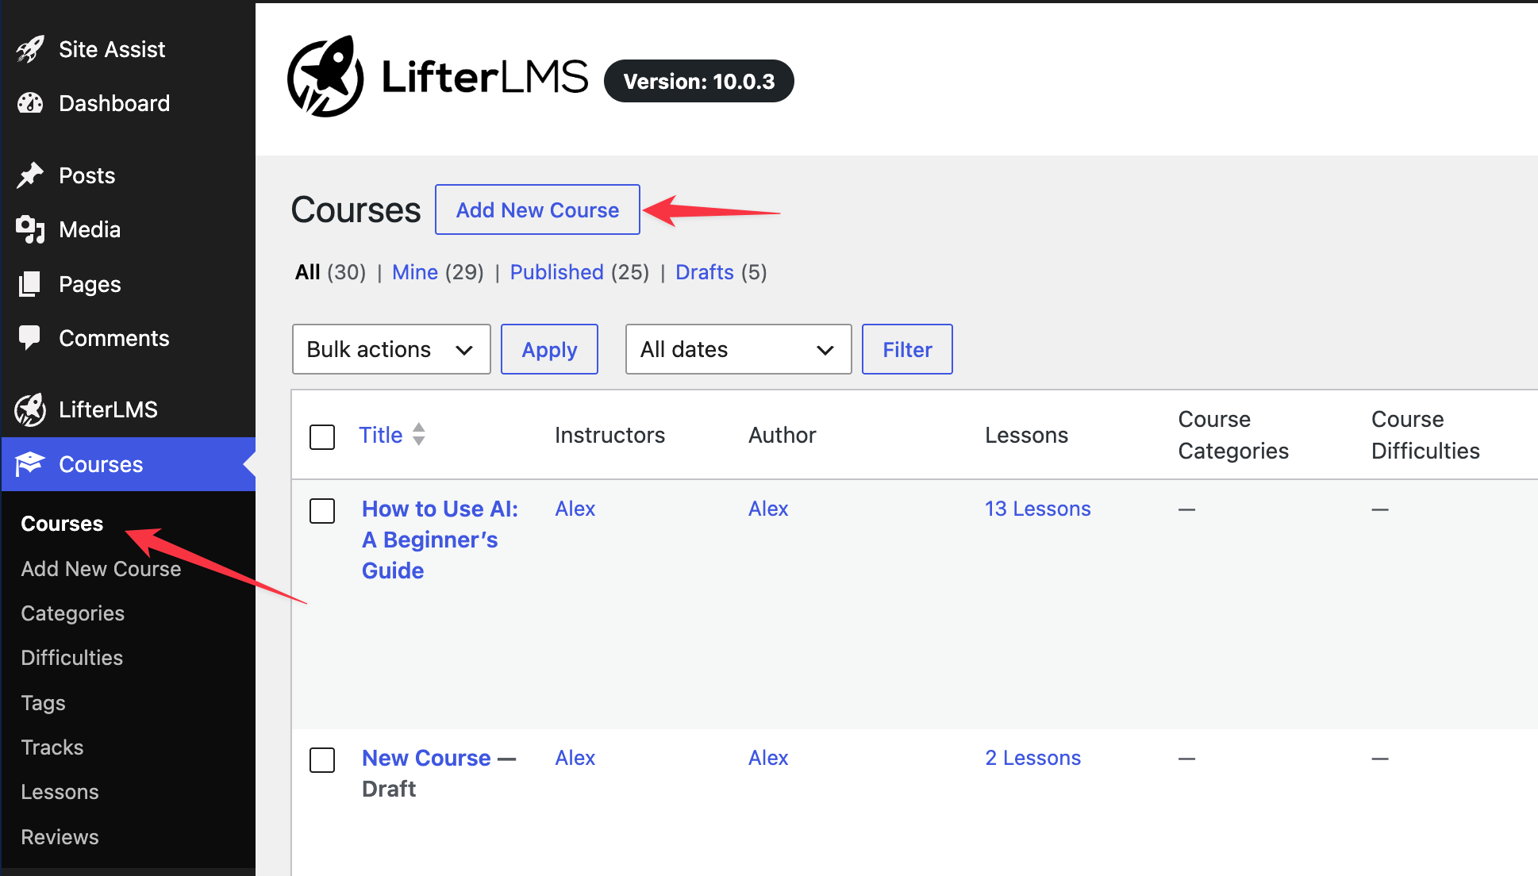Screen dimensions: 1538x876
Task: Click the Courses graduation cap icon
Action: click(30, 463)
